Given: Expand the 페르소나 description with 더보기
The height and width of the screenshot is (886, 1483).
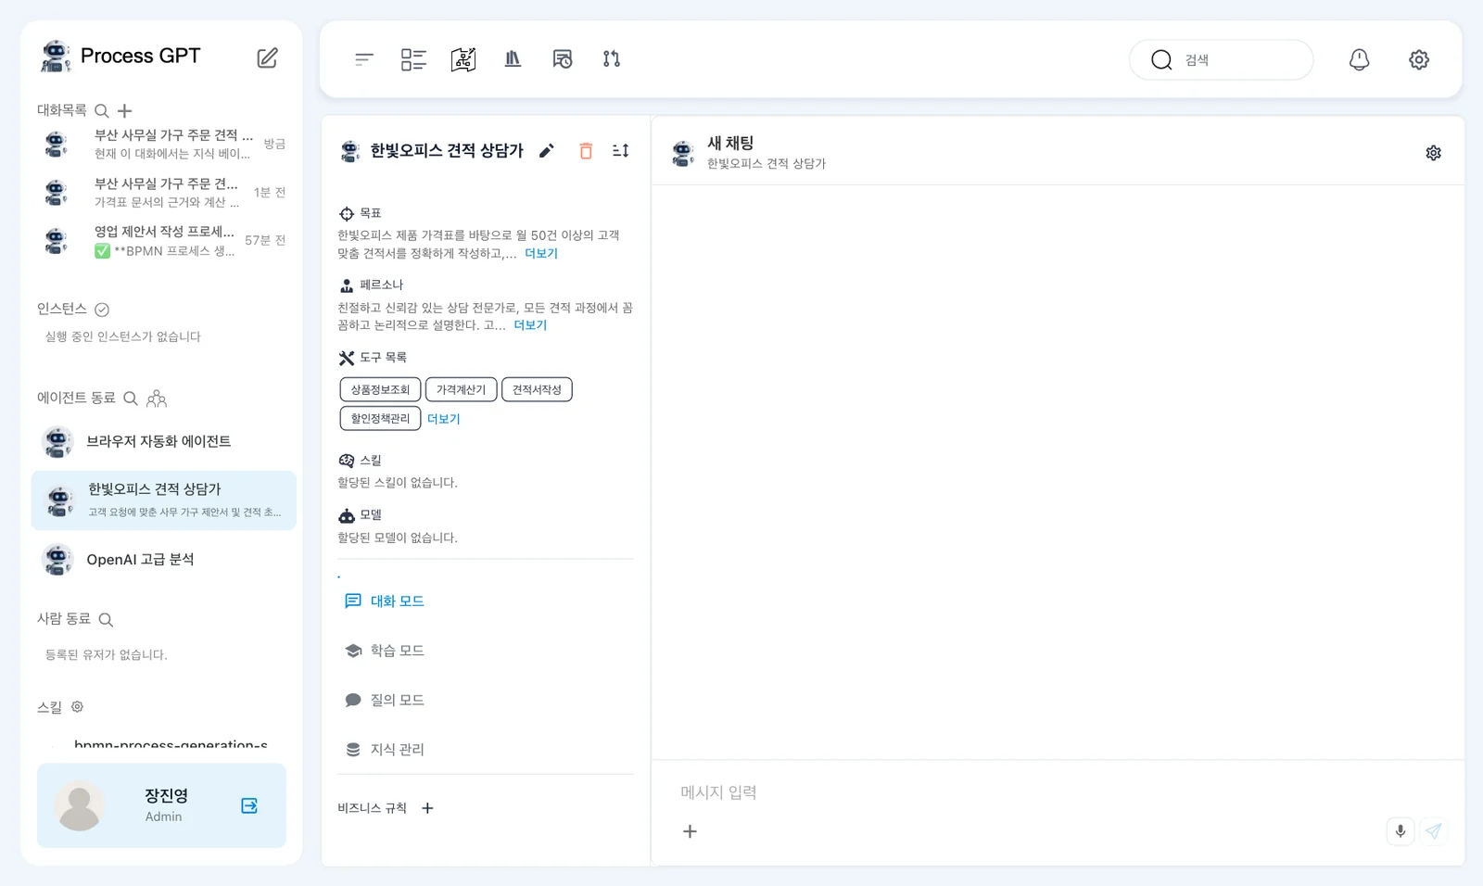Looking at the screenshot, I should pos(530,325).
